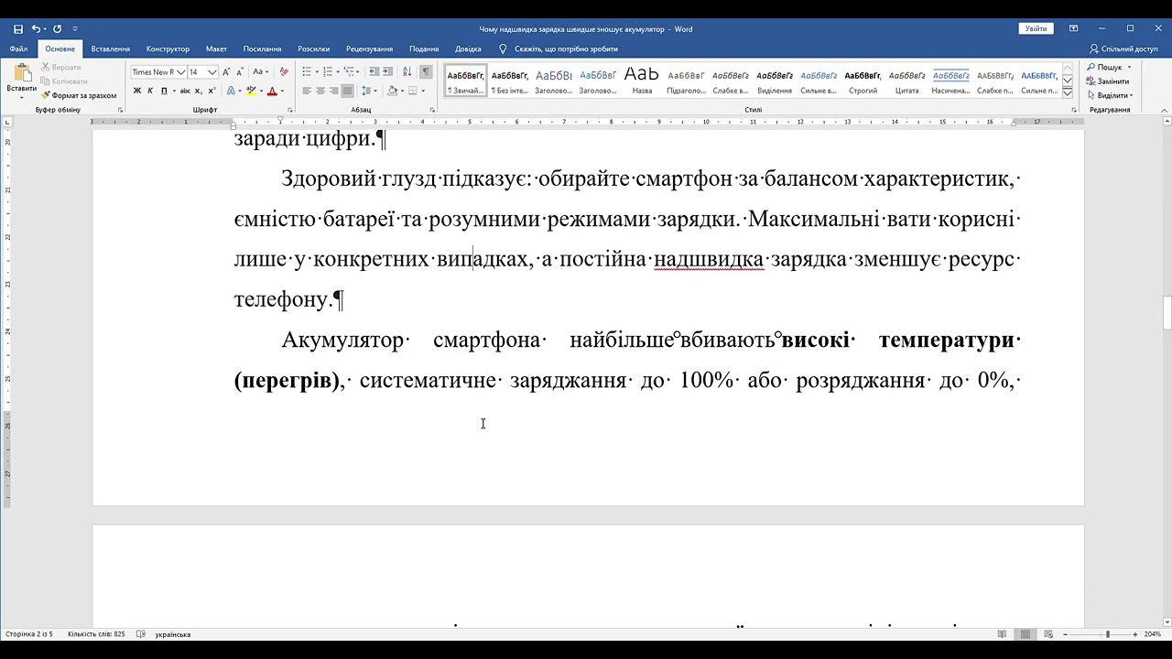The image size is (1172, 659).
Task: Click the Спільний доступ share button
Action: pyautogui.click(x=1123, y=49)
